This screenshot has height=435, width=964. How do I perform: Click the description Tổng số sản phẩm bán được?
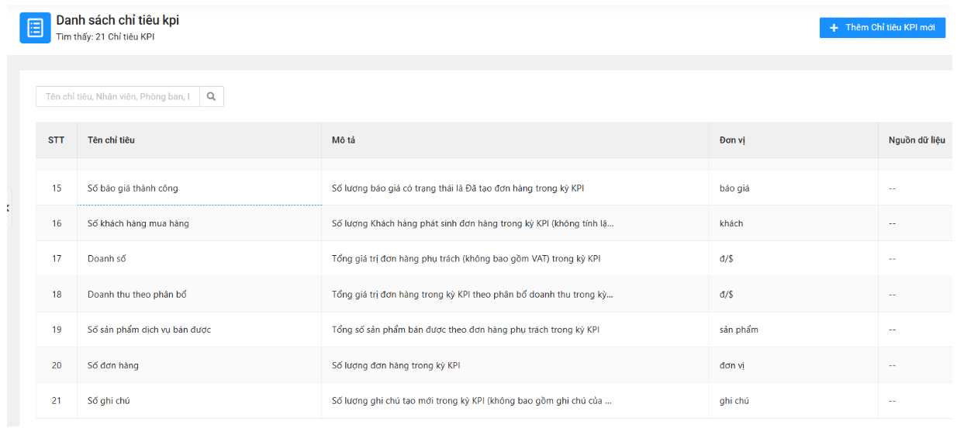(x=465, y=330)
